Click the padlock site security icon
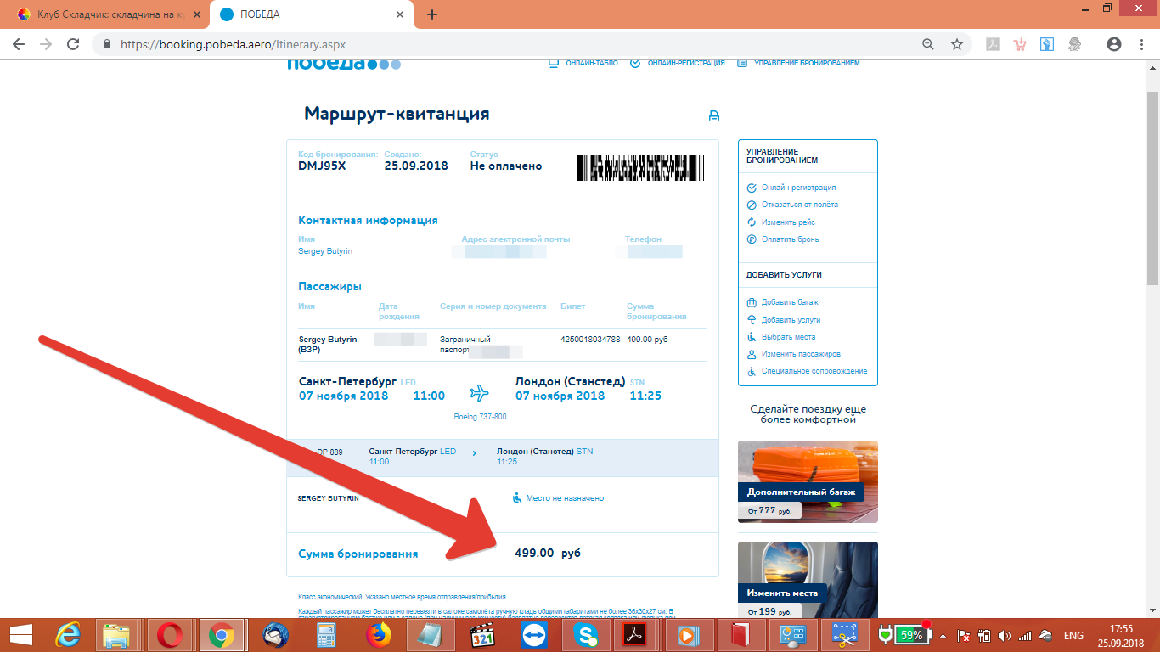 [x=107, y=44]
